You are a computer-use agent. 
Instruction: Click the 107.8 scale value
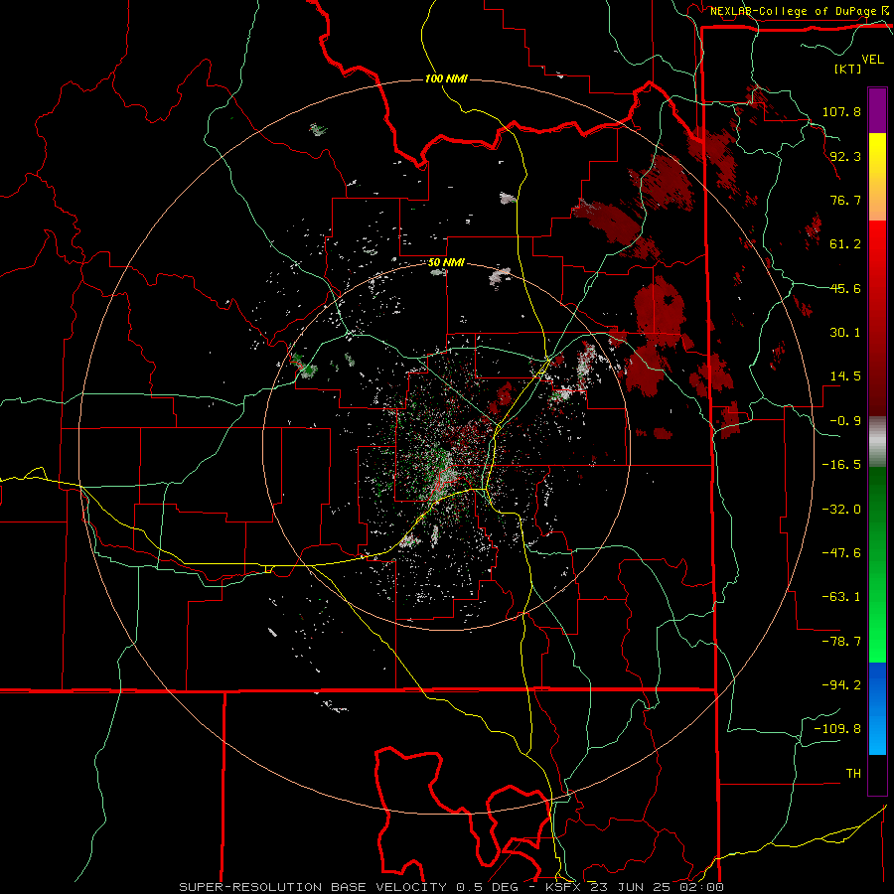[x=841, y=111]
